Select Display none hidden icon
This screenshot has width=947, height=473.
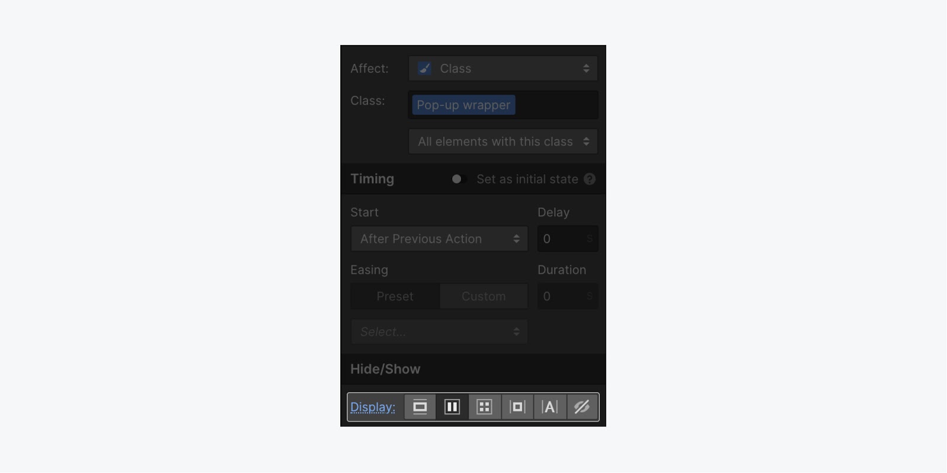click(x=582, y=407)
